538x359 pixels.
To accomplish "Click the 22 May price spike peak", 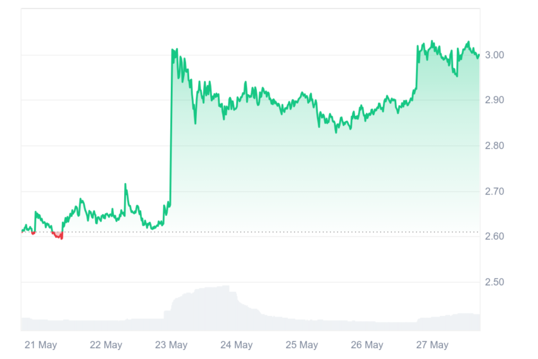I will coord(125,184).
